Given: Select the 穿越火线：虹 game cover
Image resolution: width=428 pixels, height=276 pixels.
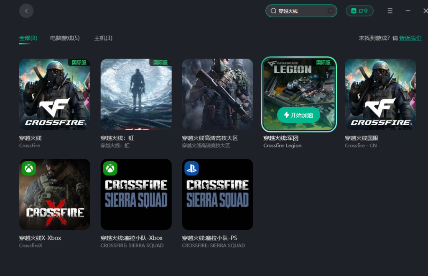Looking at the screenshot, I should click(x=136, y=94).
